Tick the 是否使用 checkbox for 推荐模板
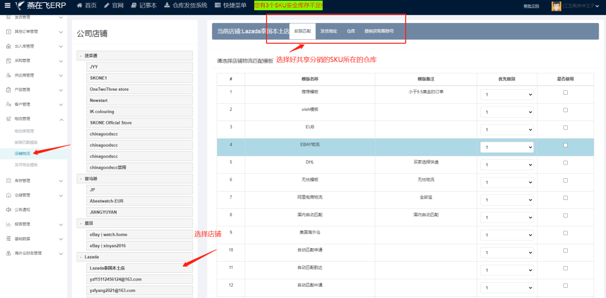This screenshot has height=298, width=606. point(566,92)
